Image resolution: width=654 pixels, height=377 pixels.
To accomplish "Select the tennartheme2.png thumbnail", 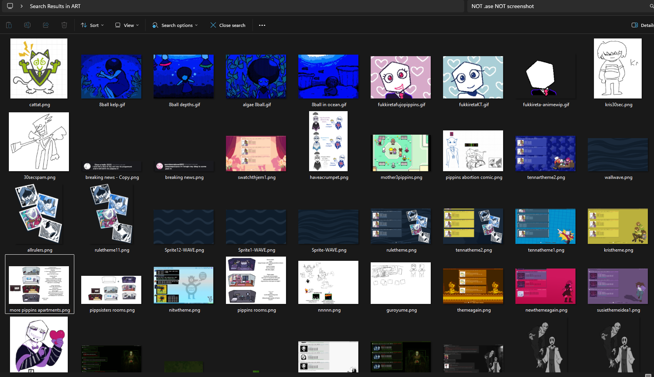I will pos(545,153).
